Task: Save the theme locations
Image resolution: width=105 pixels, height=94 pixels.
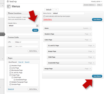Action: (35, 30)
